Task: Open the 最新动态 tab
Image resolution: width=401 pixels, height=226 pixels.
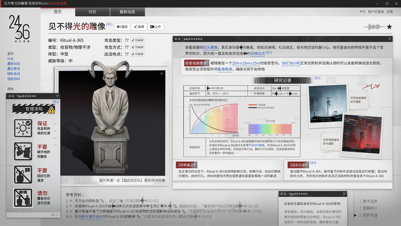Action: click(x=127, y=12)
